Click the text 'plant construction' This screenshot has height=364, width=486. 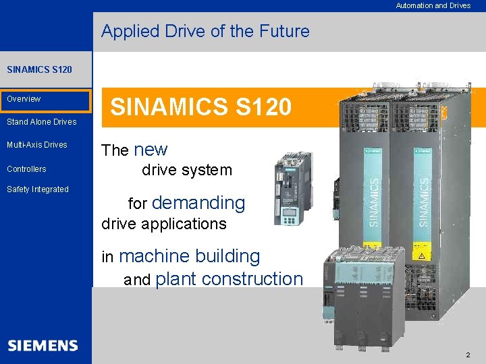tap(229, 279)
